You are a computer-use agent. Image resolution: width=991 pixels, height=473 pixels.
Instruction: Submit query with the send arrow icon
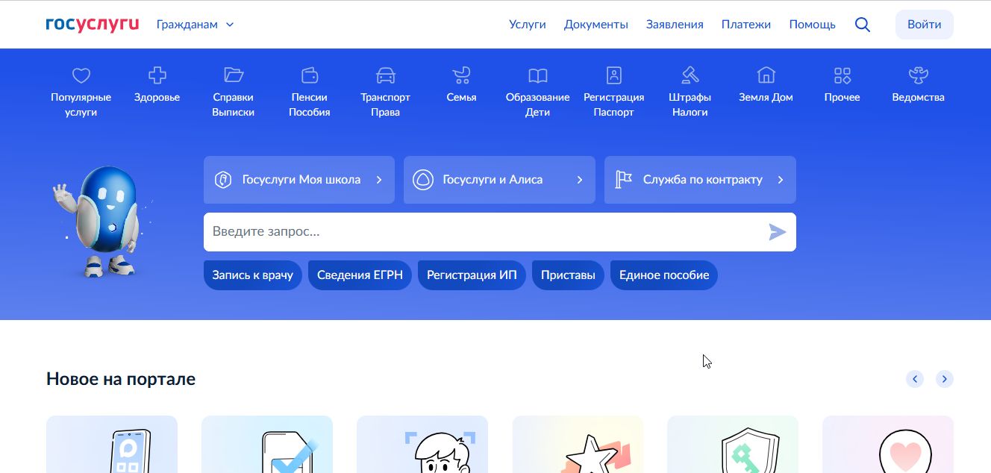point(777,232)
